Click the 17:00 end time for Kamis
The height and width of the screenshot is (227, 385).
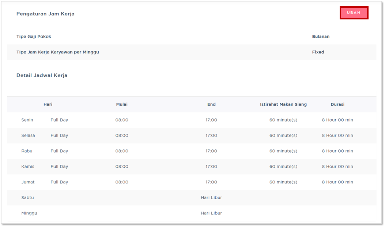pos(211,167)
